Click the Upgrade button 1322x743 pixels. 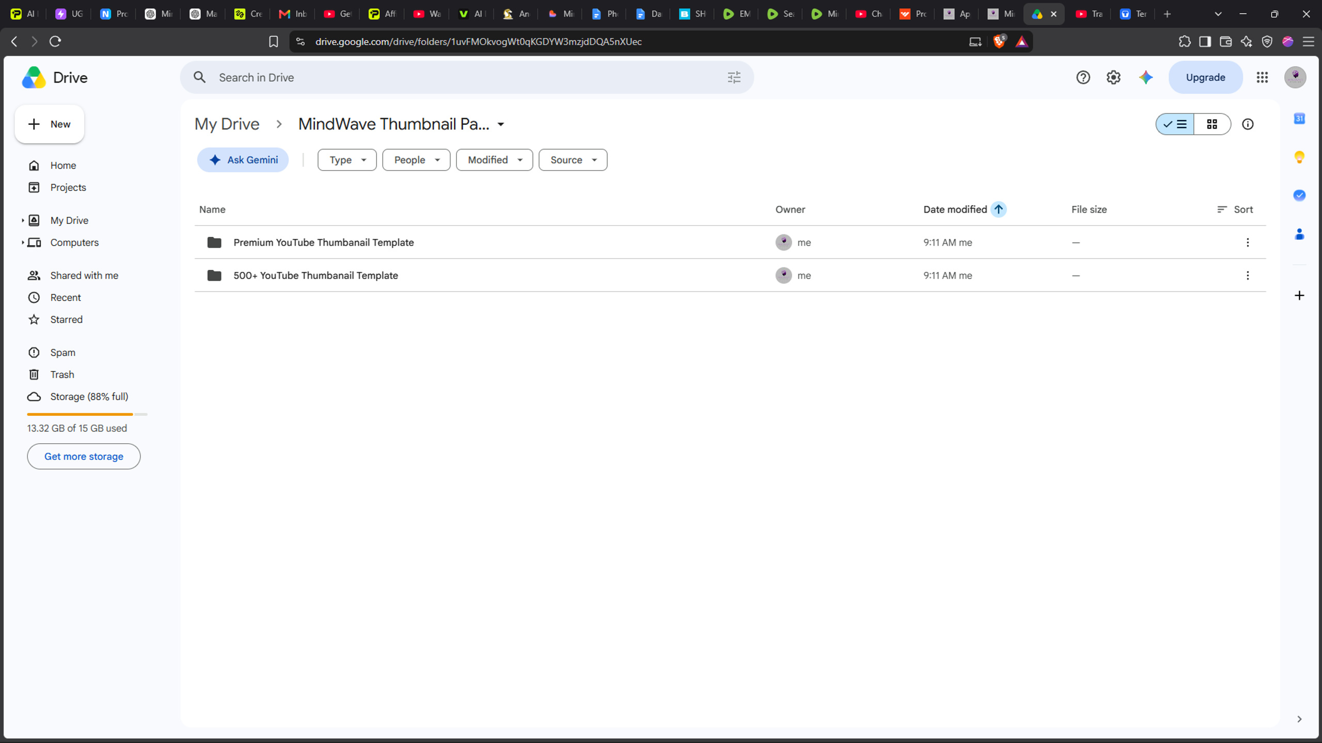[1205, 77]
